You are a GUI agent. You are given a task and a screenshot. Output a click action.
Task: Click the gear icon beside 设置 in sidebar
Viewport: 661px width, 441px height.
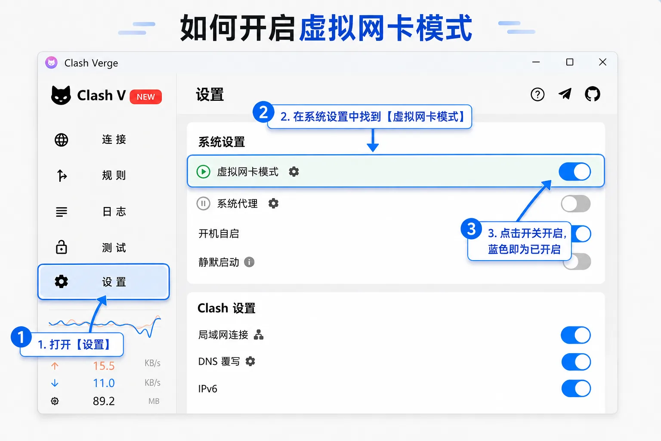62,282
